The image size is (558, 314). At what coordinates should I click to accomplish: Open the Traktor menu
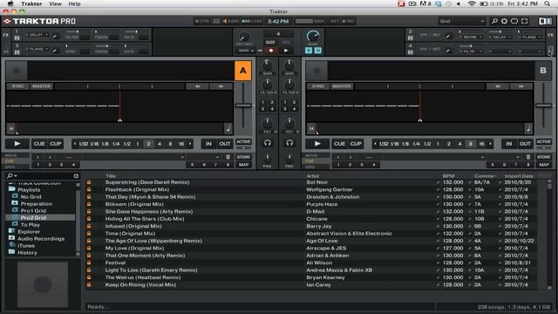tap(31, 3)
